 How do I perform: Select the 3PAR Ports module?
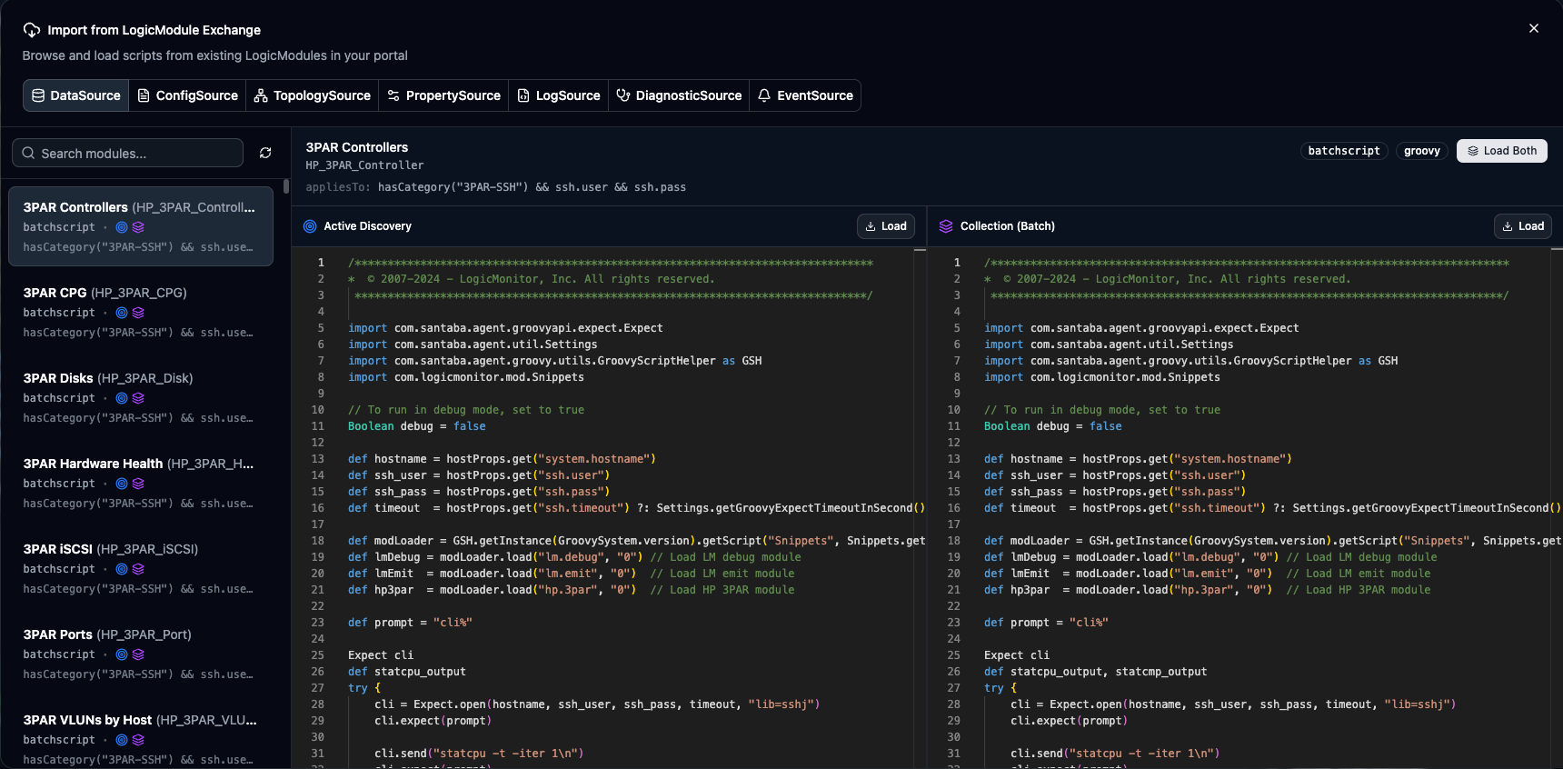point(141,654)
